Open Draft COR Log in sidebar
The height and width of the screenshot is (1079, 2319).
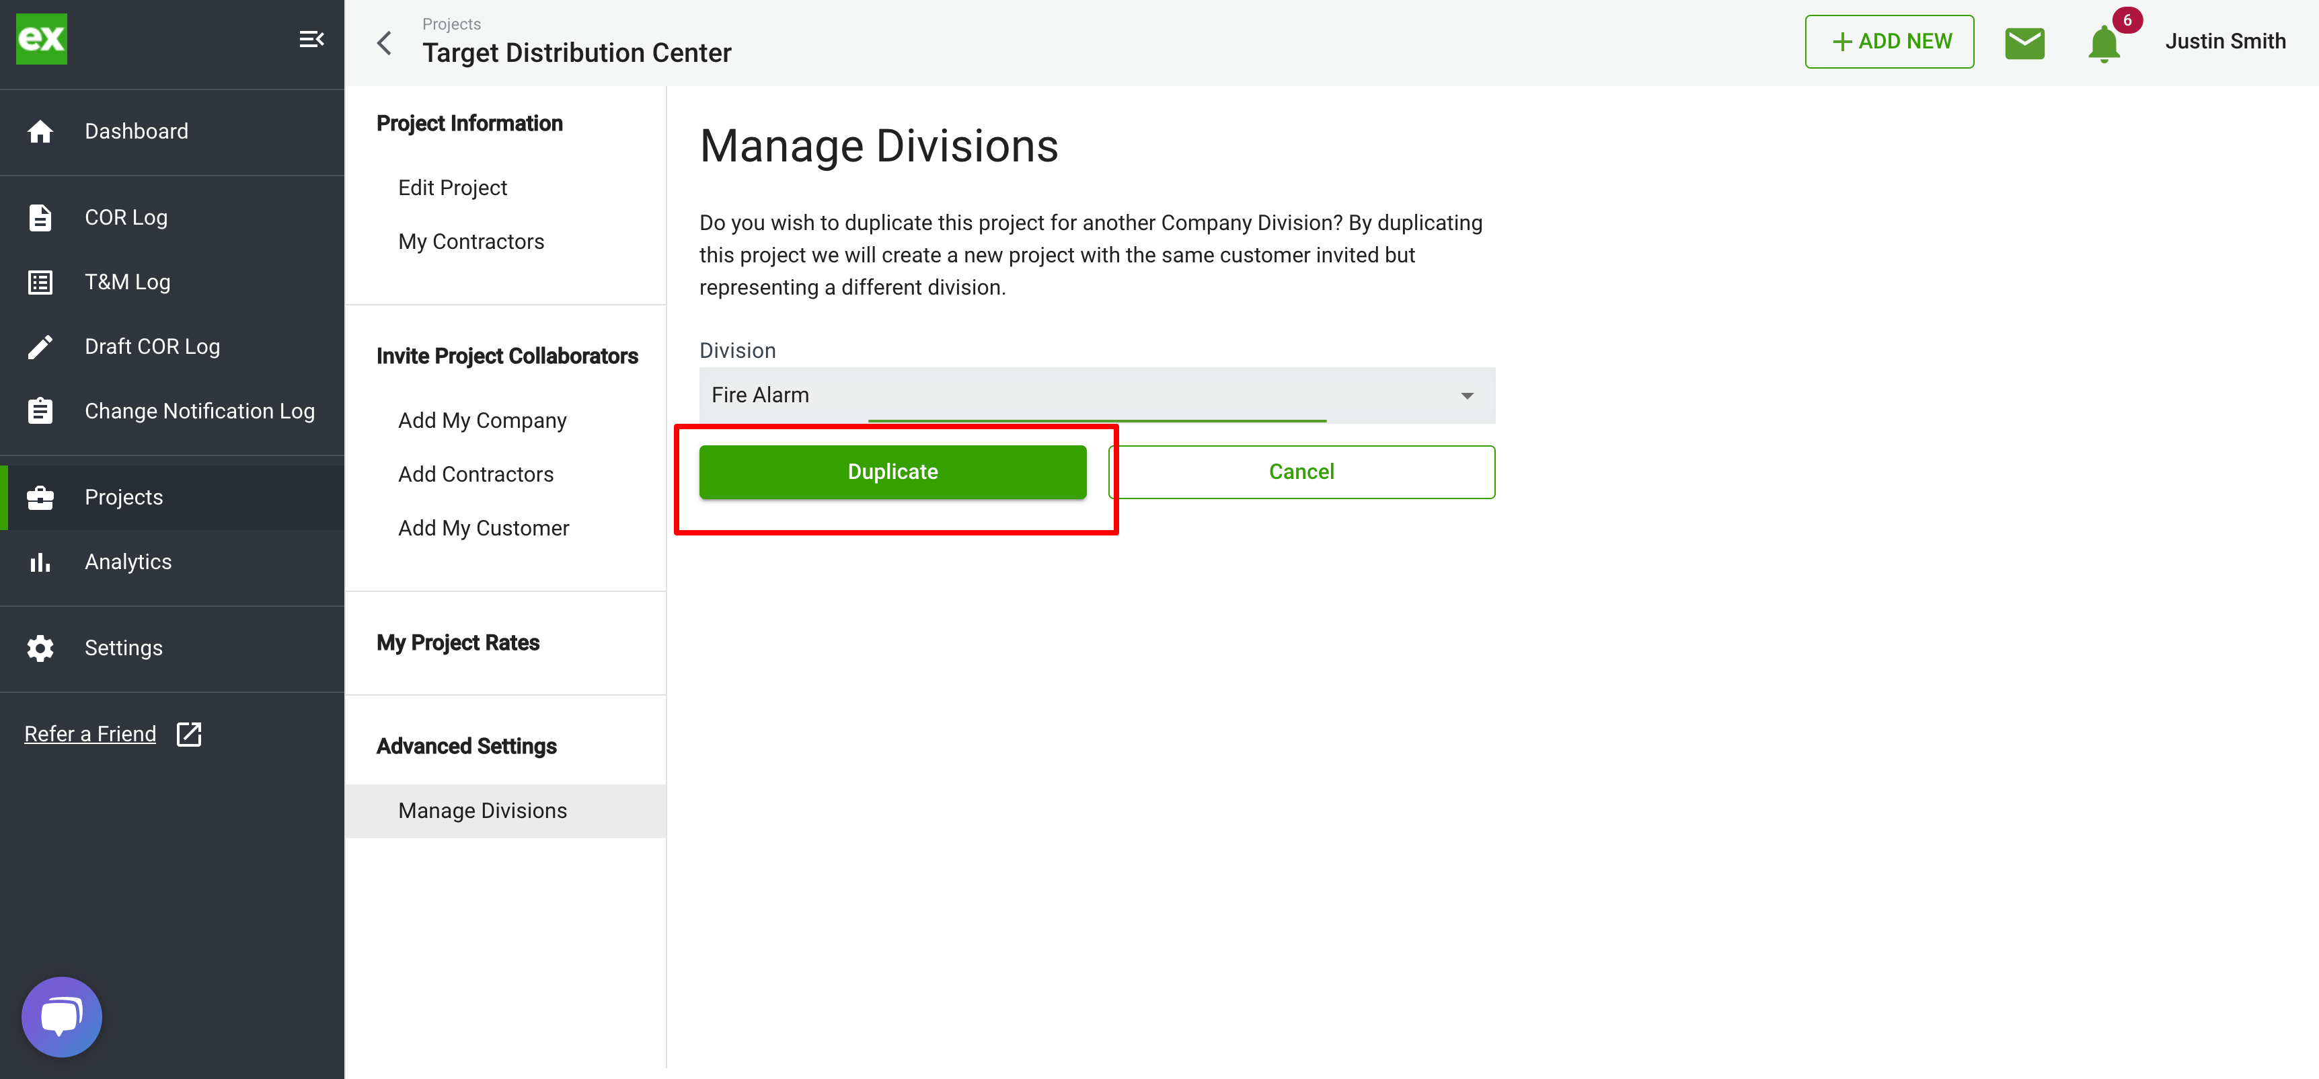pyautogui.click(x=172, y=346)
